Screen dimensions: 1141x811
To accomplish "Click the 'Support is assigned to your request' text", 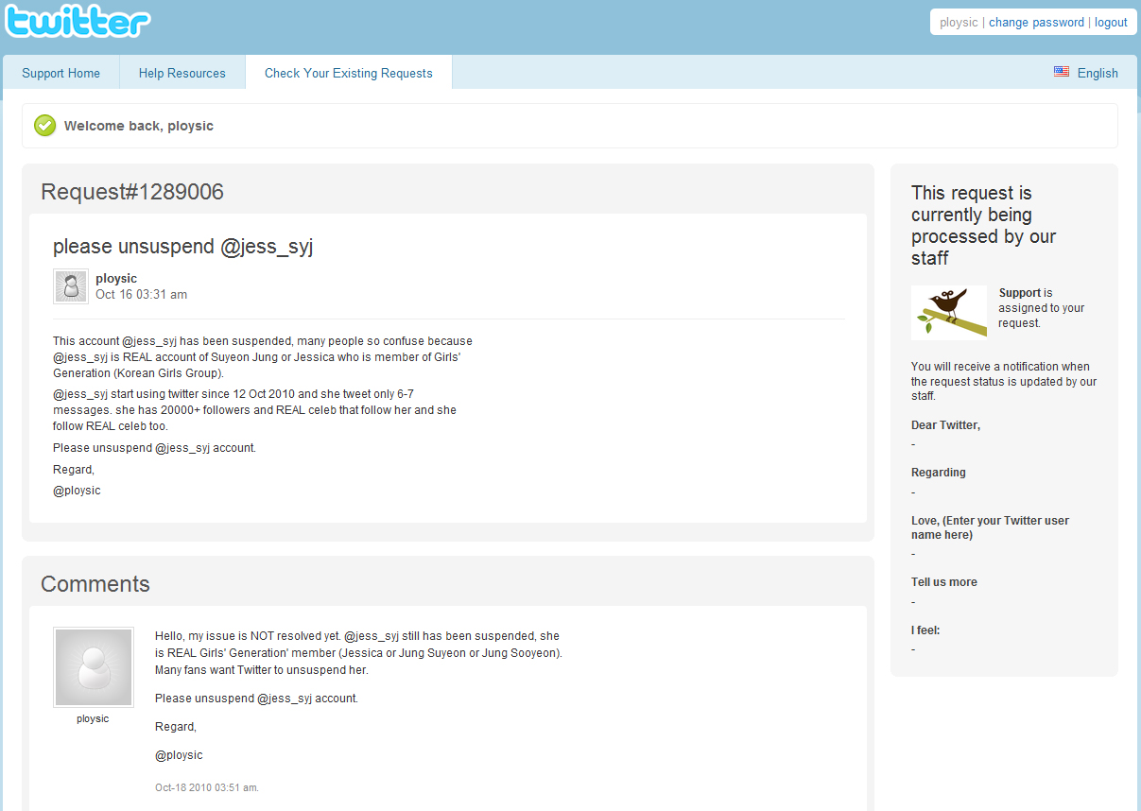I will point(1042,308).
